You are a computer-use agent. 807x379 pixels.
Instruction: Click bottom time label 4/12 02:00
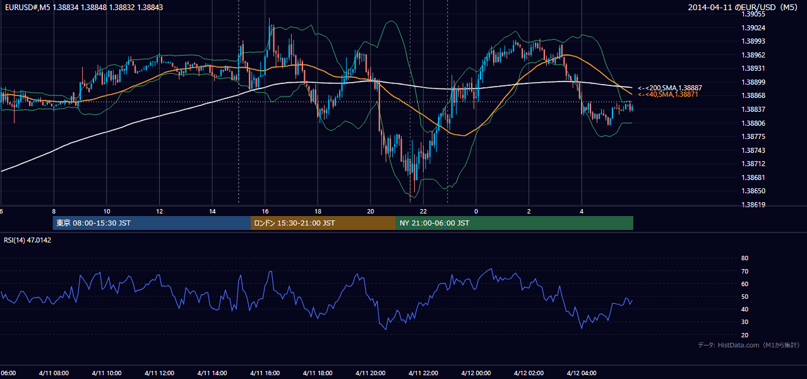[x=529, y=373]
